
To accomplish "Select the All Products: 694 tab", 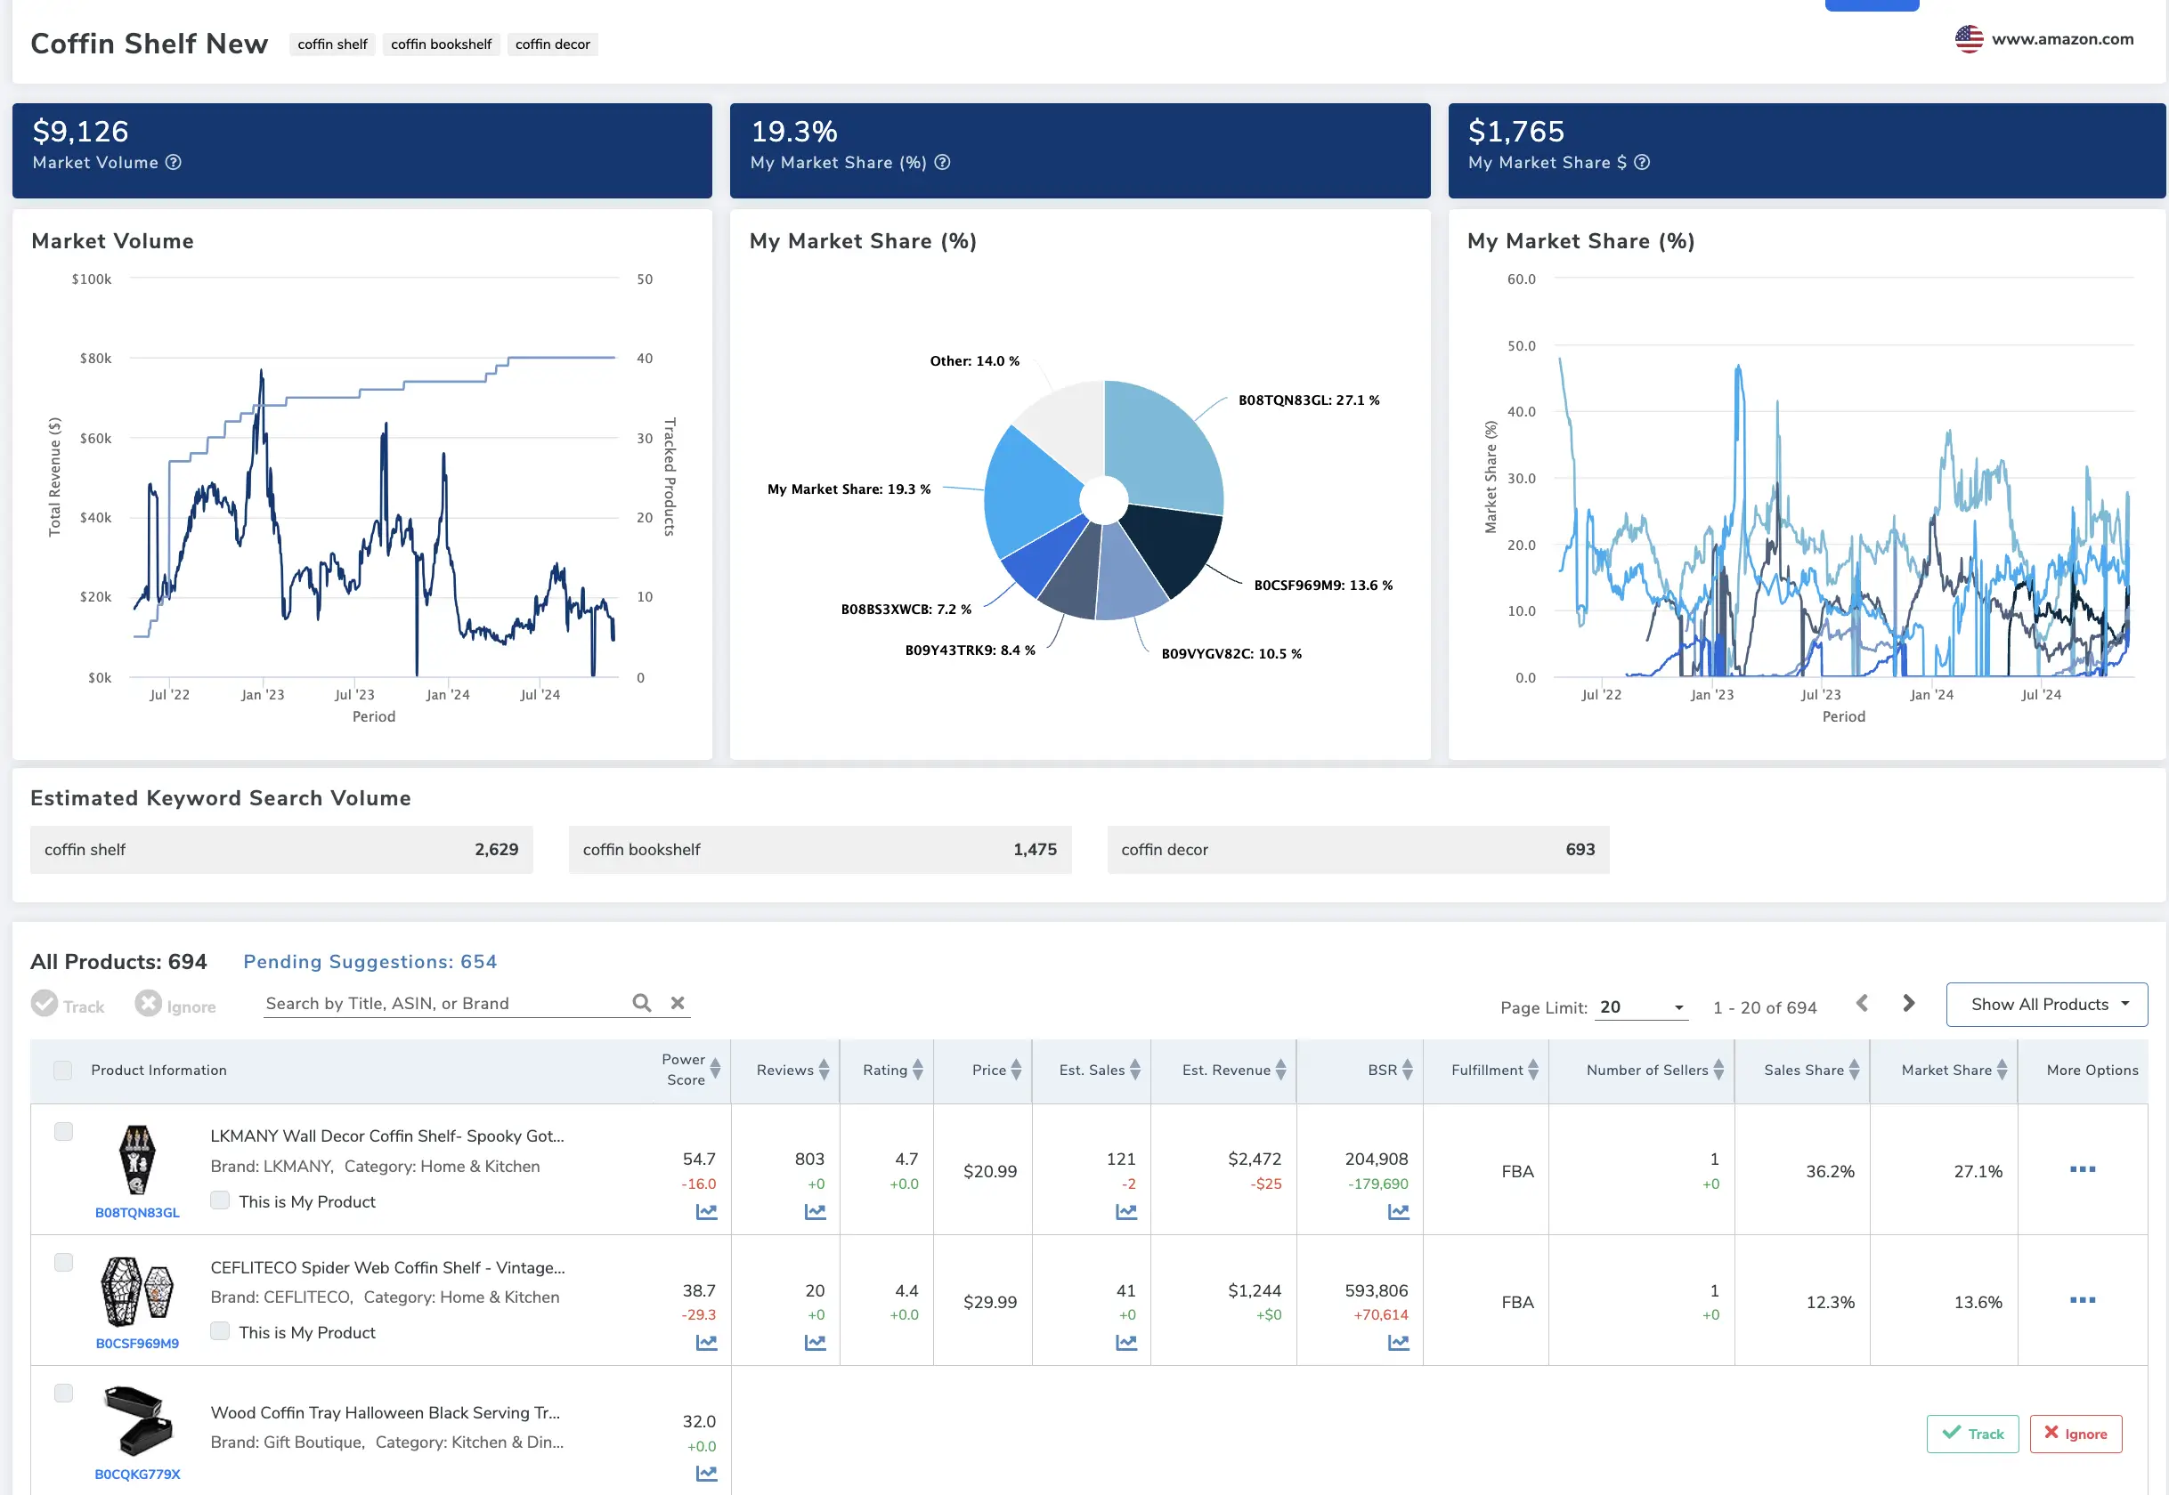I will (119, 962).
